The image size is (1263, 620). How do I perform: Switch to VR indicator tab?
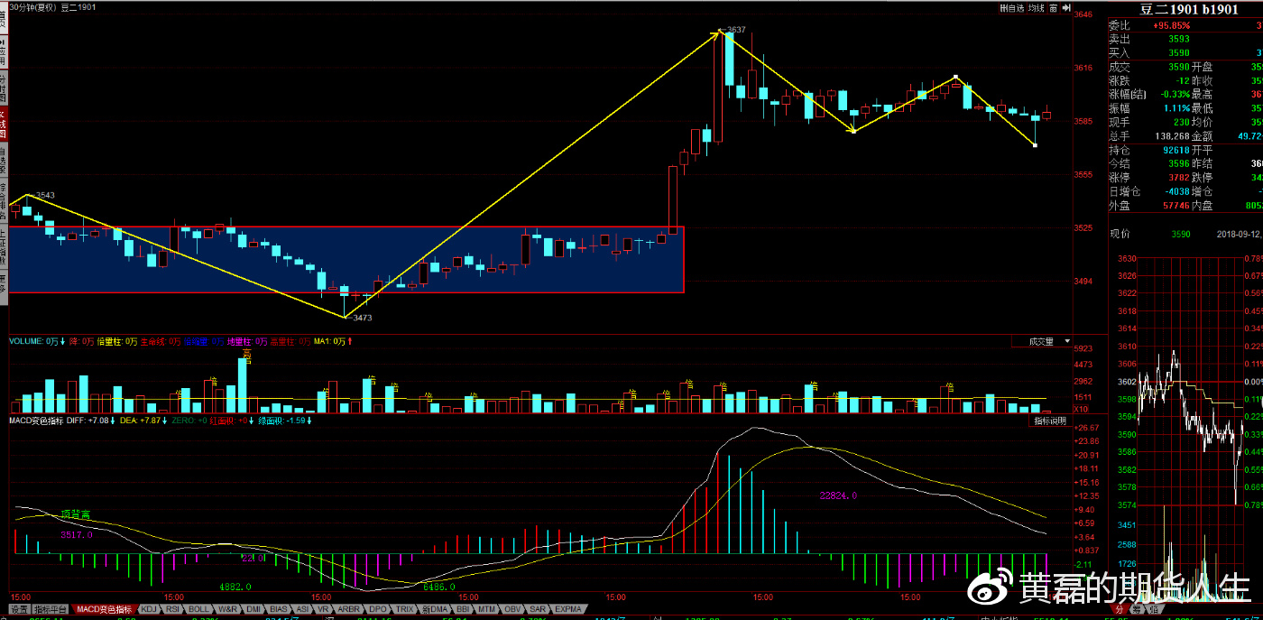pyautogui.click(x=323, y=609)
